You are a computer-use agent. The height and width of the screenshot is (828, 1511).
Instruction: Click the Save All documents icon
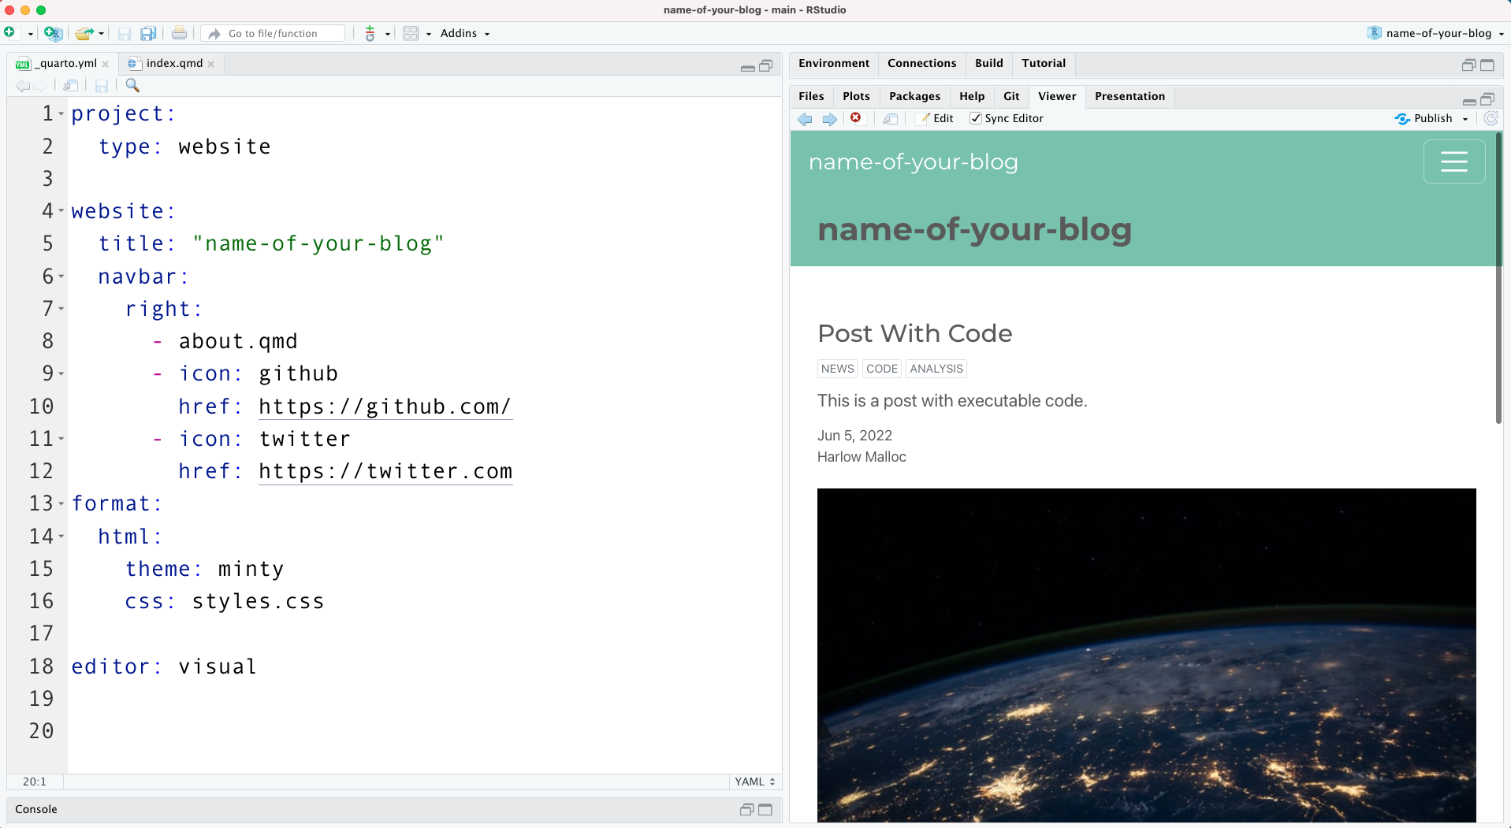click(148, 33)
